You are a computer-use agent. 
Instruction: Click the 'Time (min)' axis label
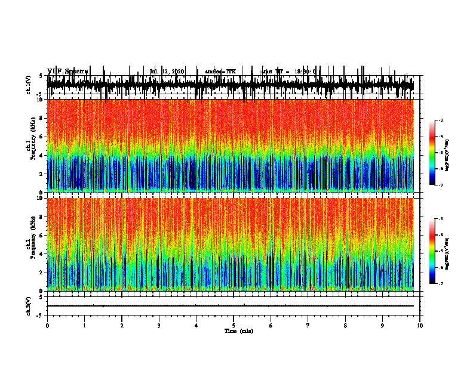click(239, 330)
